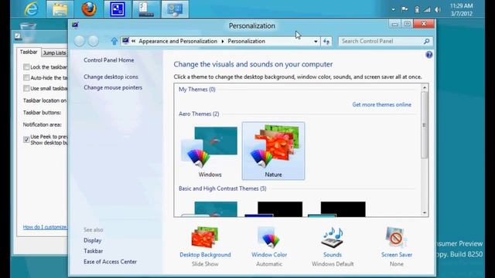Image resolution: width=495 pixels, height=278 pixels.
Task: Open the volume speaker tray icon
Action: (x=438, y=10)
